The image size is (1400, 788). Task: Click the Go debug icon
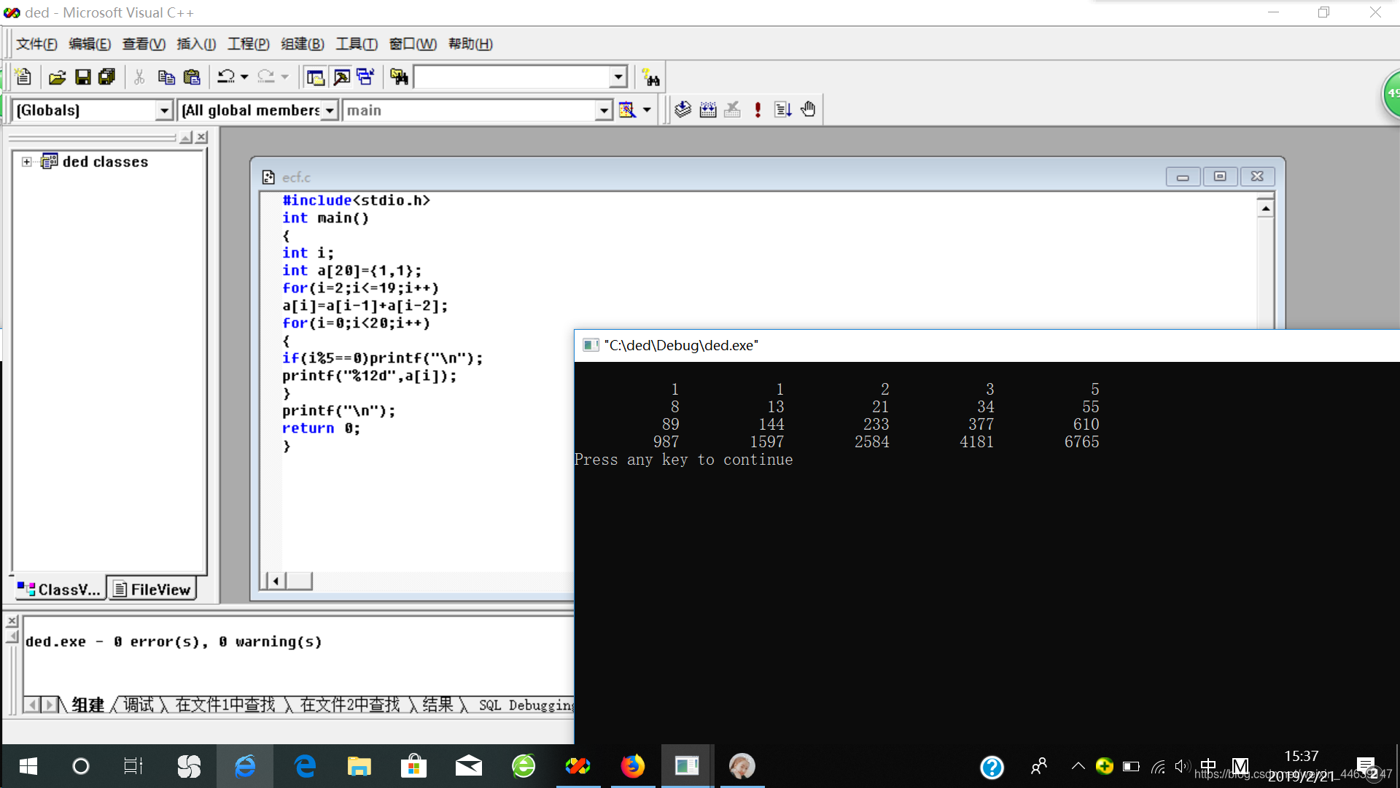[x=783, y=109]
